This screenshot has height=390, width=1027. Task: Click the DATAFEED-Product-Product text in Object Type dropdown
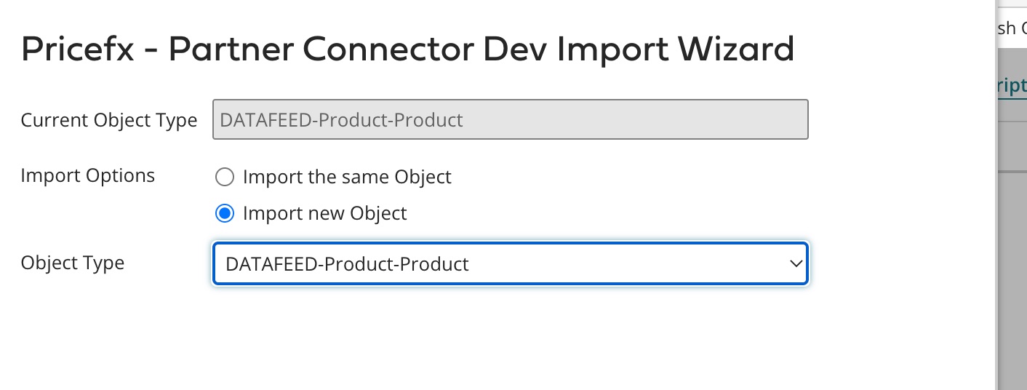click(347, 264)
